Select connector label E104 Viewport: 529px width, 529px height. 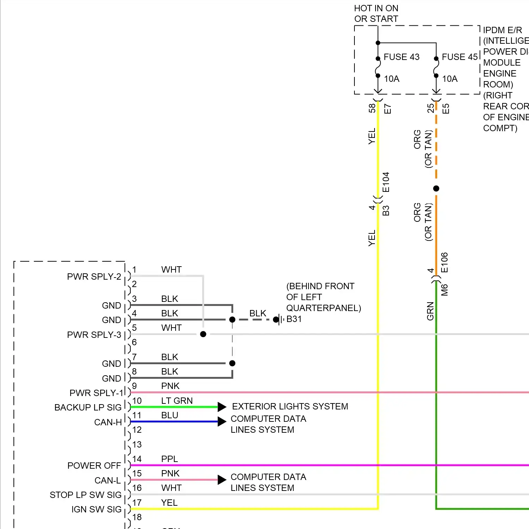tap(386, 182)
